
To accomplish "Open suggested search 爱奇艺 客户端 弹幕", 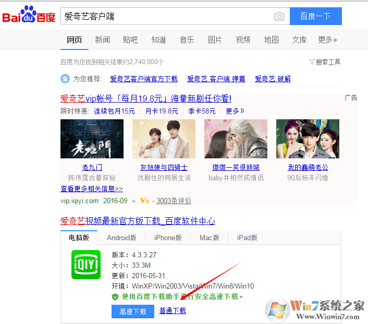I will click(216, 79).
